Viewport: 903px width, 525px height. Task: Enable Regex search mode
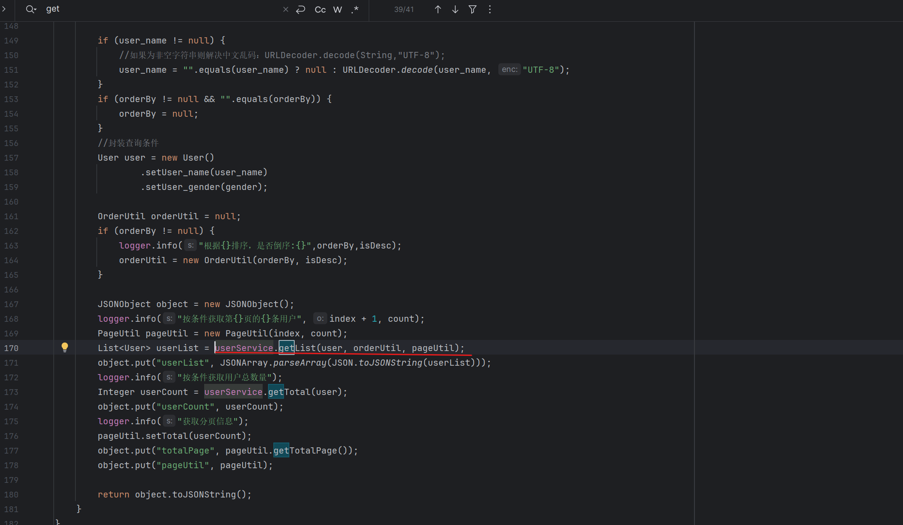355,9
